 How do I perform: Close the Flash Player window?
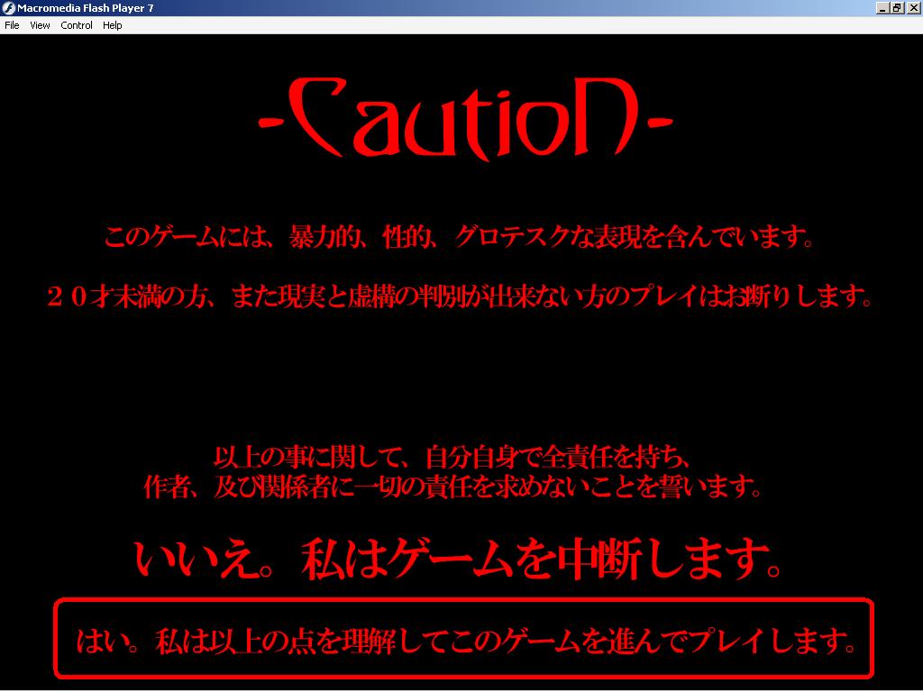tap(912, 8)
